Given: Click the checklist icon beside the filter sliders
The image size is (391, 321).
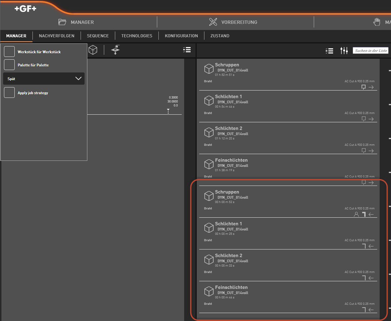Looking at the screenshot, I should click(329, 51).
